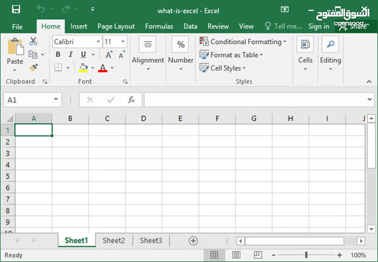The width and height of the screenshot is (378, 262).
Task: Open Clipboard dialog launcher
Action: (45, 82)
